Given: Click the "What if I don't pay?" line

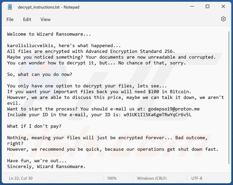Looking at the screenshot, I should click(34, 126).
